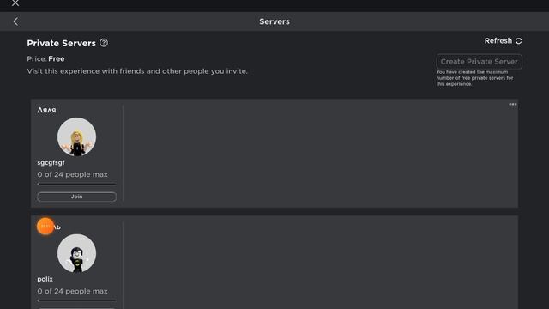Click the Refresh circular arrows icon
The height and width of the screenshot is (309, 549).
click(x=518, y=41)
